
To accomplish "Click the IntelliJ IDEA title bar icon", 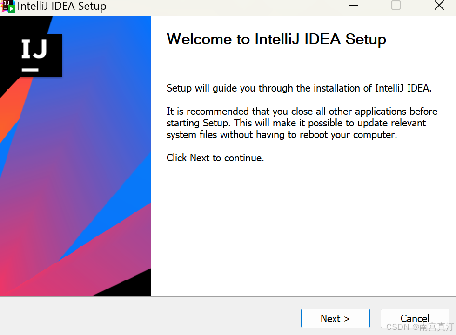I will [8, 6].
